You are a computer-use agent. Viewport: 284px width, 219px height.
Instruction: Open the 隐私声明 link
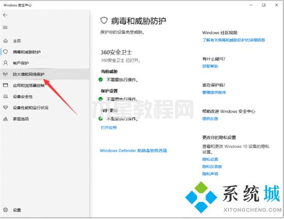coord(210,174)
